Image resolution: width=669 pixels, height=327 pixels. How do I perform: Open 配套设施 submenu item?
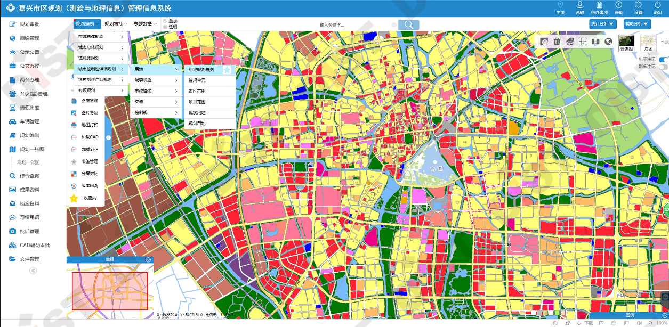tap(143, 80)
